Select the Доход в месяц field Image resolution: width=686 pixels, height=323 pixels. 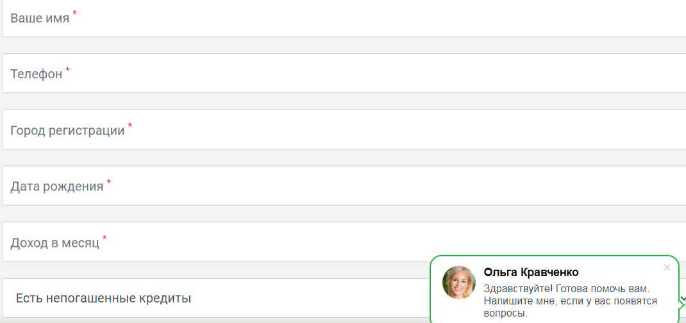[344, 242]
